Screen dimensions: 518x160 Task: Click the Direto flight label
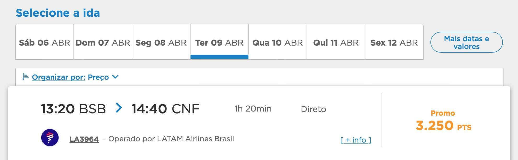(313, 109)
